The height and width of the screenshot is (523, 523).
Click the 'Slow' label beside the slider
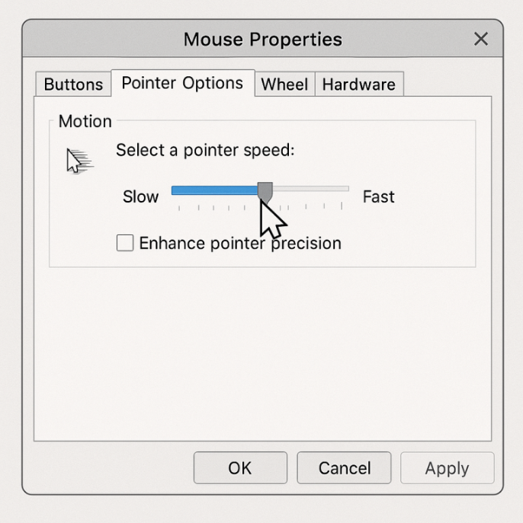coord(140,196)
